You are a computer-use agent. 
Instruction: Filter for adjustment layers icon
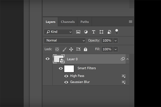[x=86, y=32]
